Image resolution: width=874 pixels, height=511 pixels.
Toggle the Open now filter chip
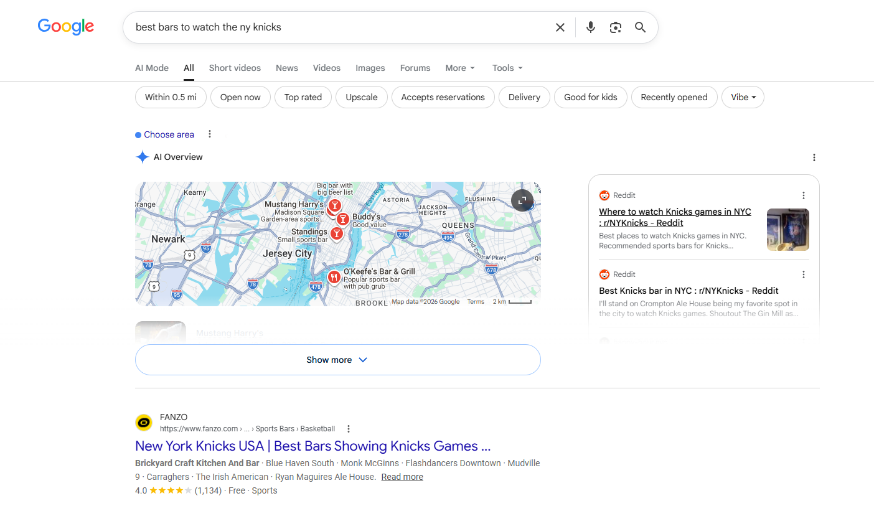240,97
